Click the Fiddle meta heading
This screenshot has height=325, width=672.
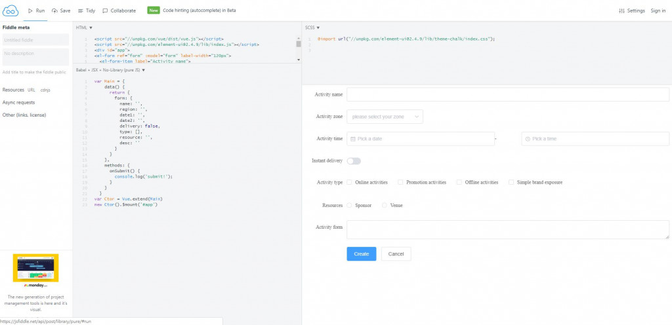coord(16,28)
